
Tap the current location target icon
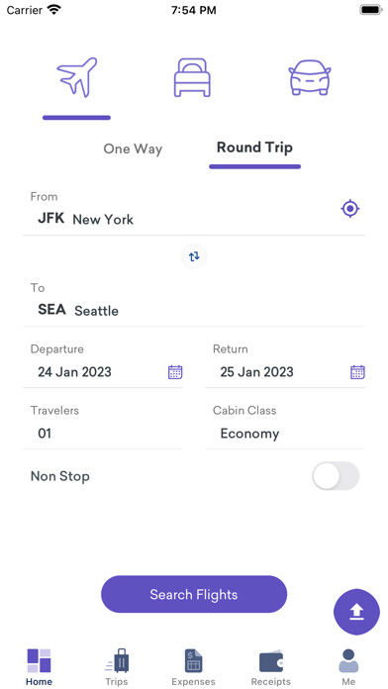pos(350,208)
